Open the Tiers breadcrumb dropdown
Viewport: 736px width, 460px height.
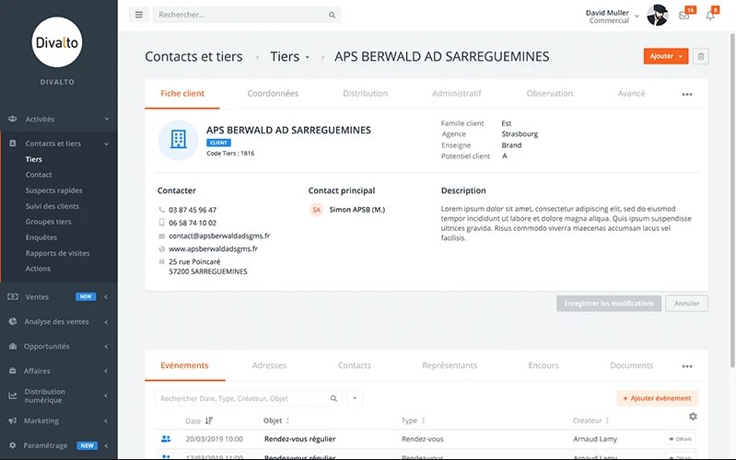(290, 57)
